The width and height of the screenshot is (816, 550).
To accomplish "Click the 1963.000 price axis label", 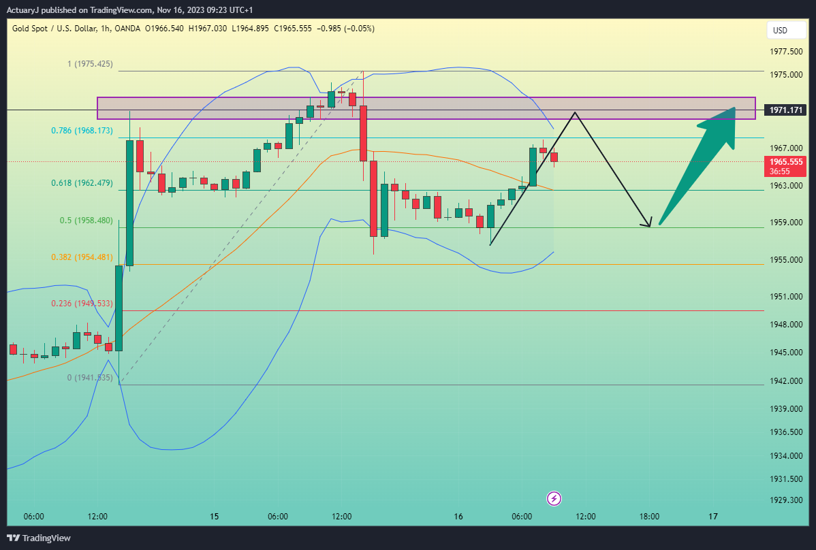I will point(786,186).
